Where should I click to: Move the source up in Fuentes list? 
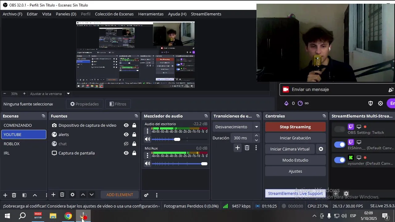pos(83,195)
